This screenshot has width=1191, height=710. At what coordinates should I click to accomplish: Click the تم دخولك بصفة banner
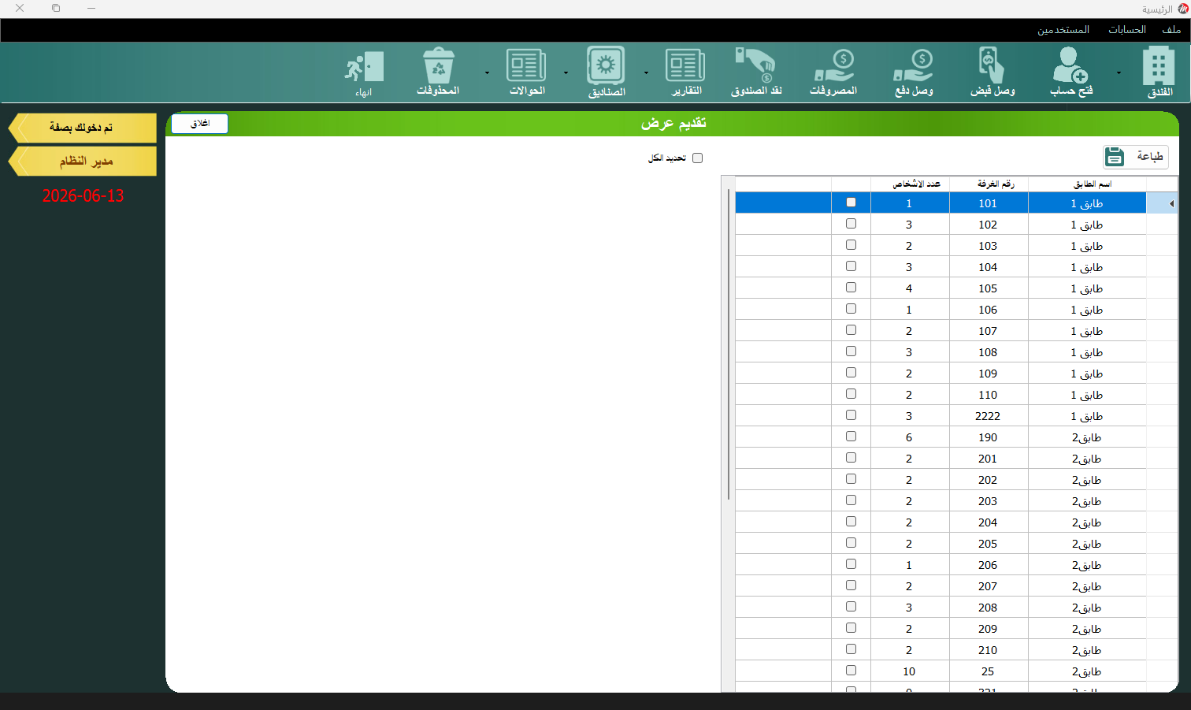tap(83, 128)
